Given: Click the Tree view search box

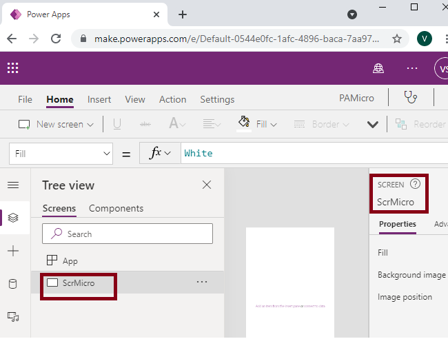Looking at the screenshot, I should point(128,234).
